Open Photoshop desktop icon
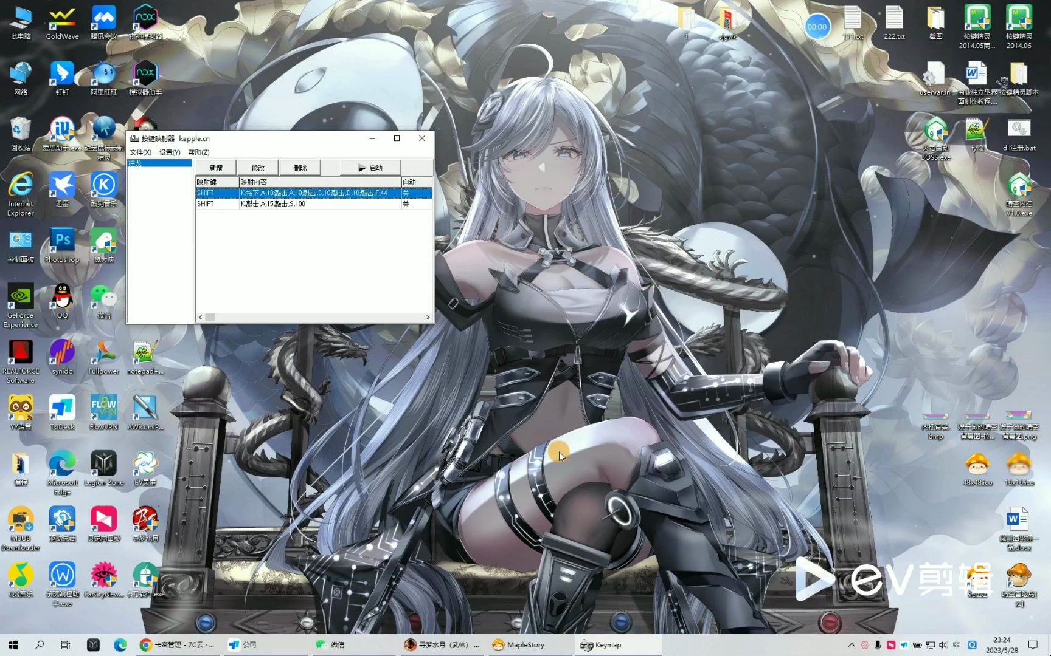1051x656 pixels. tap(62, 245)
